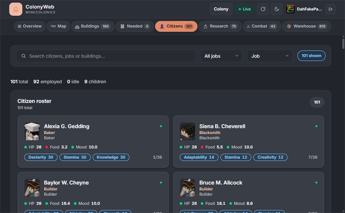
Task: Click Baylor W. Cheyne's green status dot
Action: tap(161, 183)
